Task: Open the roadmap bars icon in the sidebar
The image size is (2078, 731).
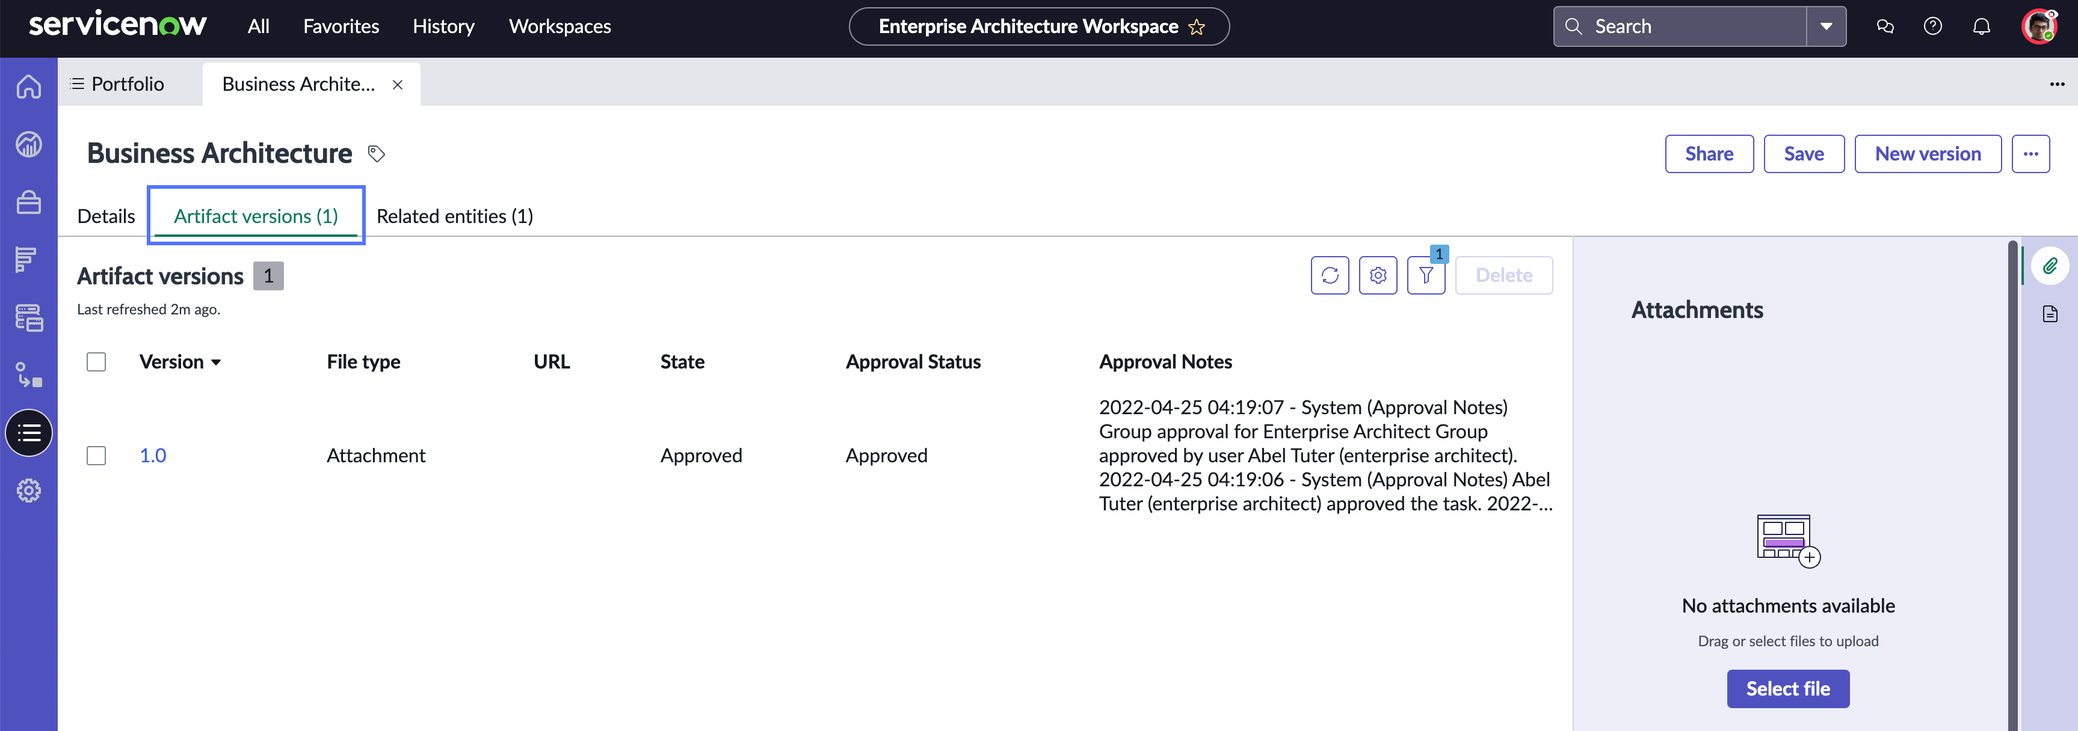Action: (x=26, y=260)
